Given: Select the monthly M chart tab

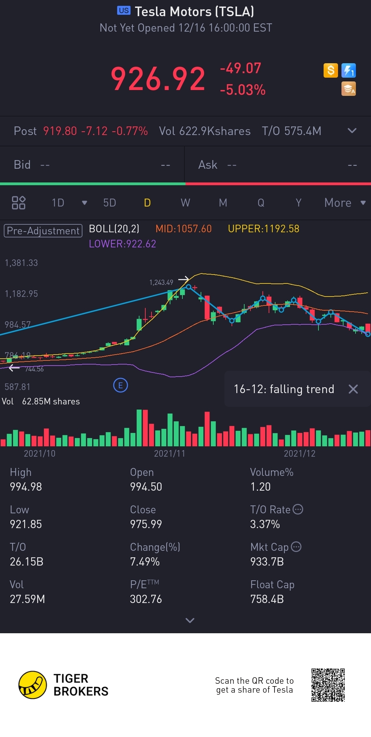Looking at the screenshot, I should [223, 203].
